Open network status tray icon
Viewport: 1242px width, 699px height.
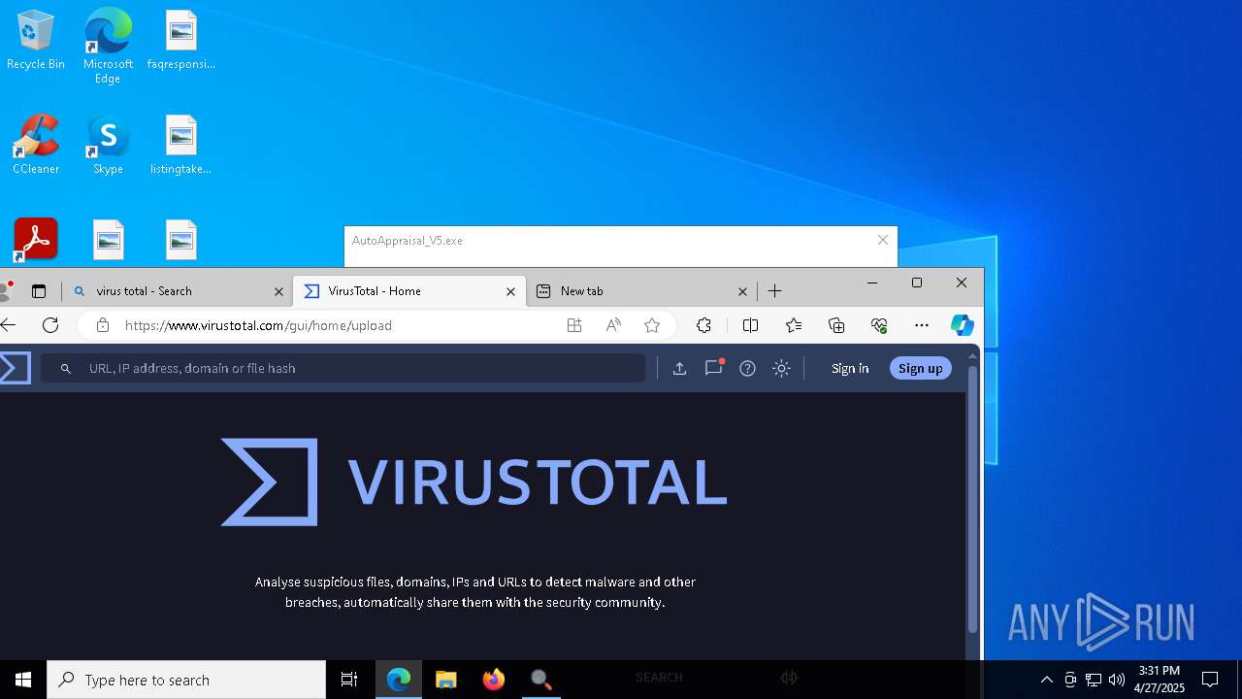(1094, 680)
